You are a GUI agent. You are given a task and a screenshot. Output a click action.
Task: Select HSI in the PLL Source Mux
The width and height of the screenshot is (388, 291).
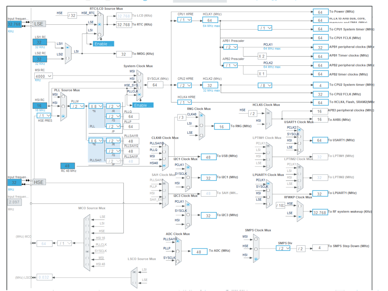tap(63, 106)
